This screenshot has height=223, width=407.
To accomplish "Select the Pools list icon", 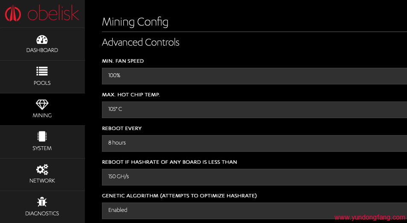I will (x=42, y=72).
